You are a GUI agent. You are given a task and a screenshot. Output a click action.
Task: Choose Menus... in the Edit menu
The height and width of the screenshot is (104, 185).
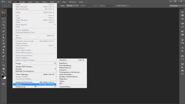34,84
